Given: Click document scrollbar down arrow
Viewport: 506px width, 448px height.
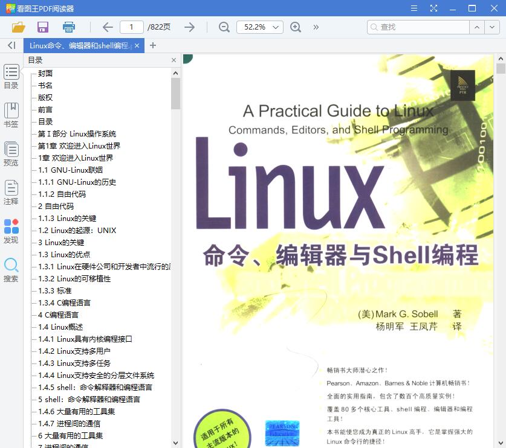Looking at the screenshot, I should (x=501, y=443).
